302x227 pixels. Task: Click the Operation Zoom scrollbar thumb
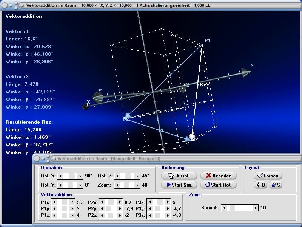coord(127,185)
